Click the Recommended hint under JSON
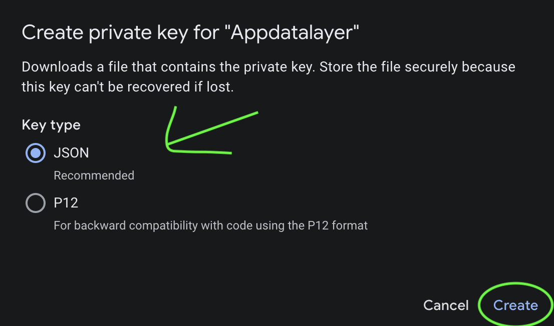This screenshot has height=326, width=554. (94, 175)
